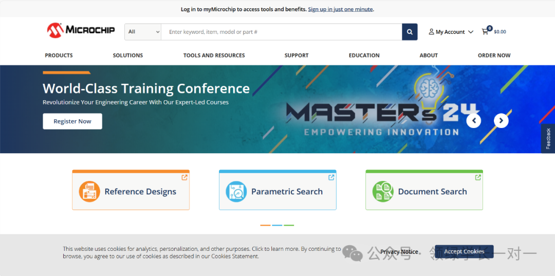Click Accept Cookies button
Image resolution: width=555 pixels, height=276 pixels.
[464, 251]
